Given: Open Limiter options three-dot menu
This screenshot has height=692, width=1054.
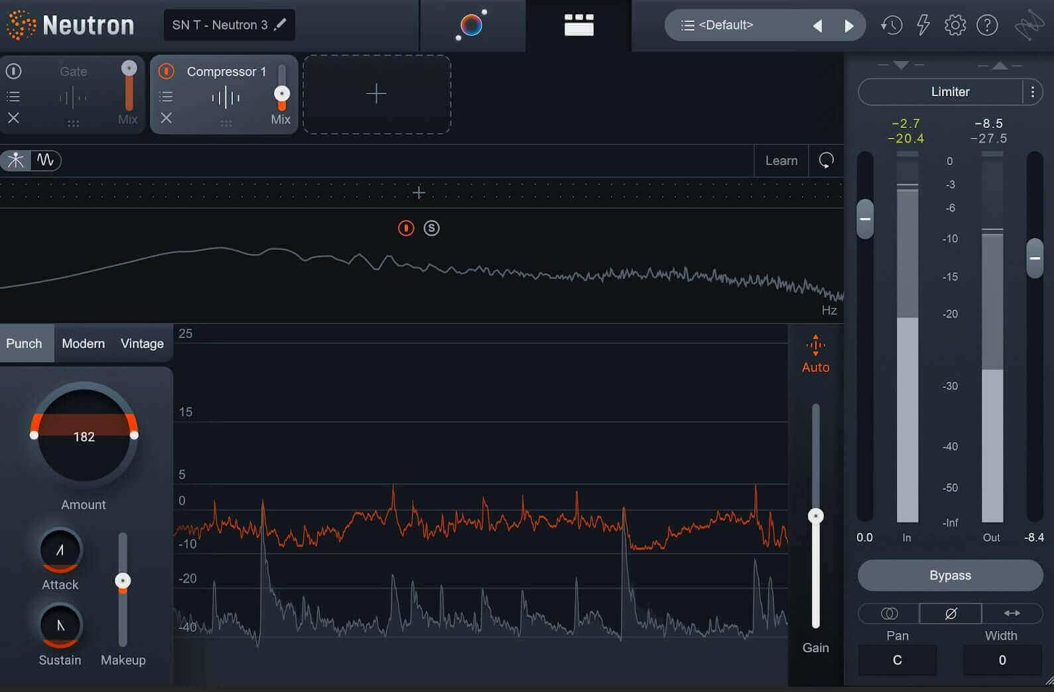Looking at the screenshot, I should coord(1033,92).
